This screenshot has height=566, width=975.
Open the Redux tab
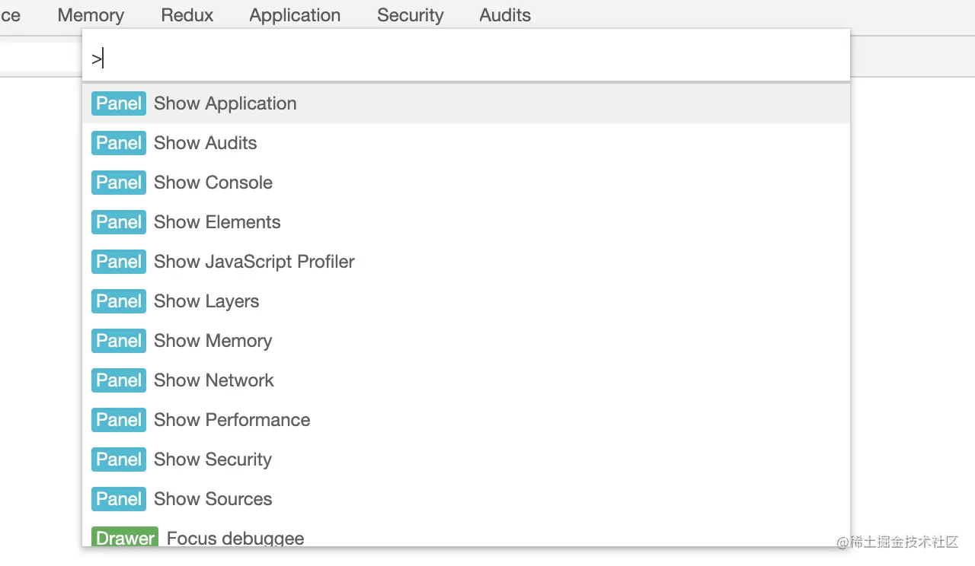point(187,15)
